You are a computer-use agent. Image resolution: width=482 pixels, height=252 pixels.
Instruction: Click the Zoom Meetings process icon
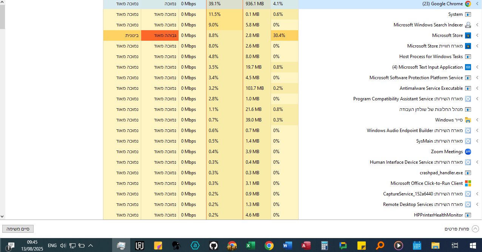(468, 152)
